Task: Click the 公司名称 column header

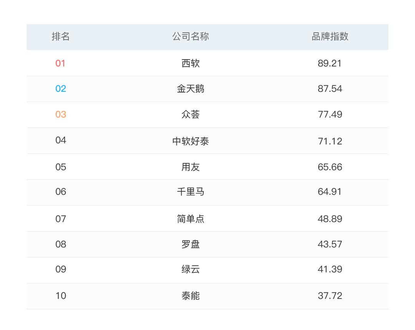Action: (190, 36)
